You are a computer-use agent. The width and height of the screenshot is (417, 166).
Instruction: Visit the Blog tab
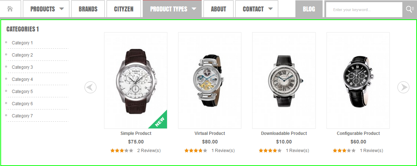pos(309,9)
